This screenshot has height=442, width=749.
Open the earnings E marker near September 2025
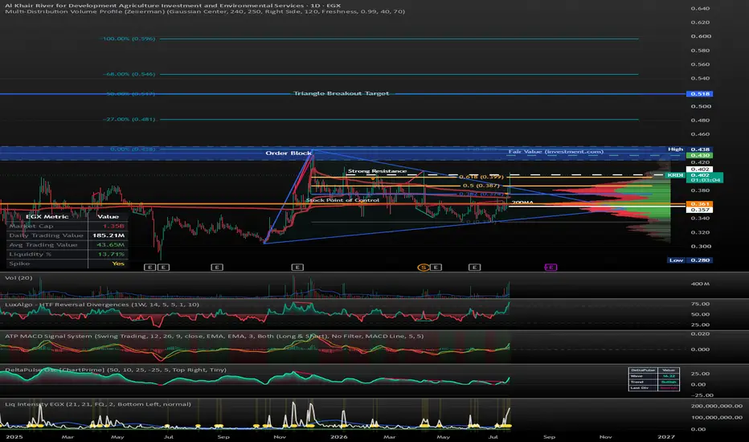[217, 267]
